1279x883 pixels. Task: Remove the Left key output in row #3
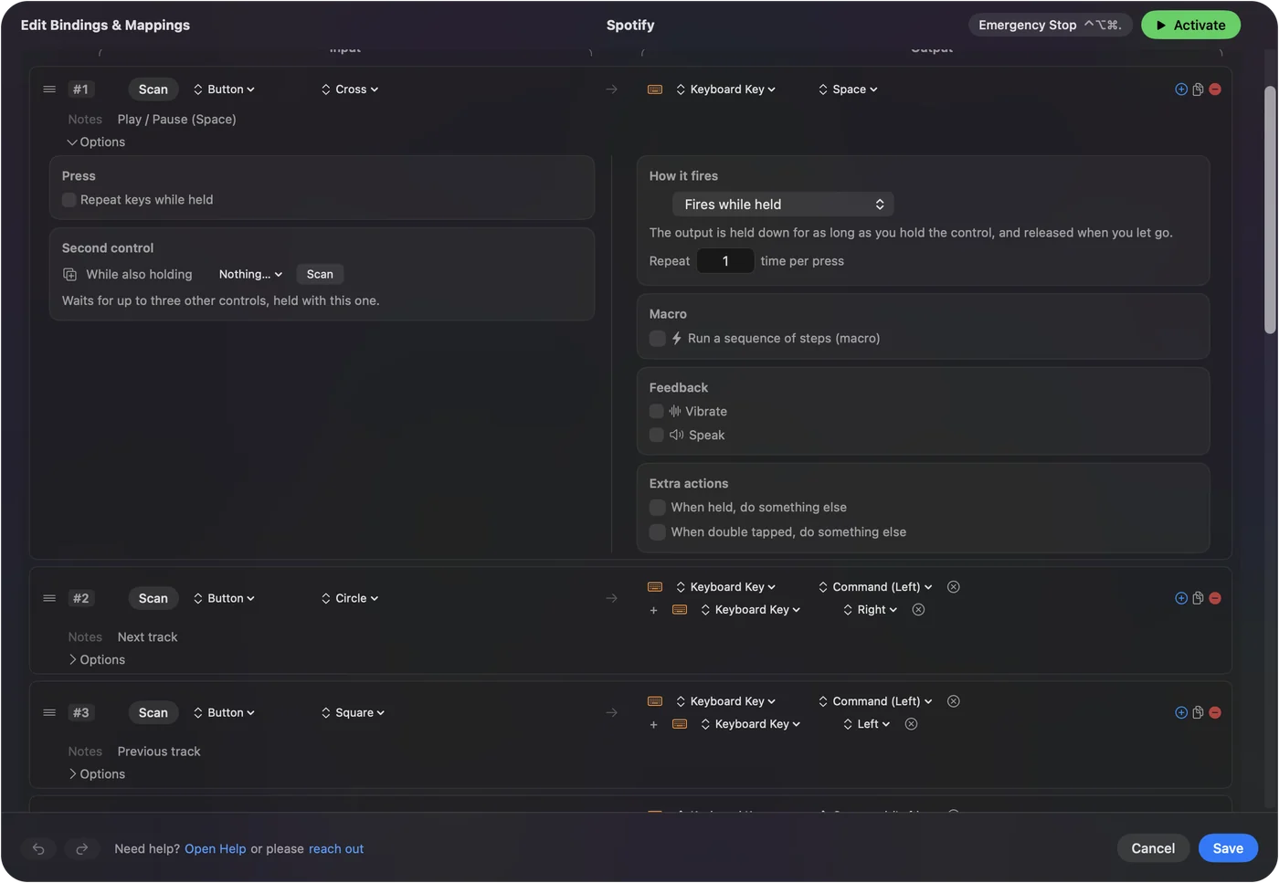click(x=911, y=724)
